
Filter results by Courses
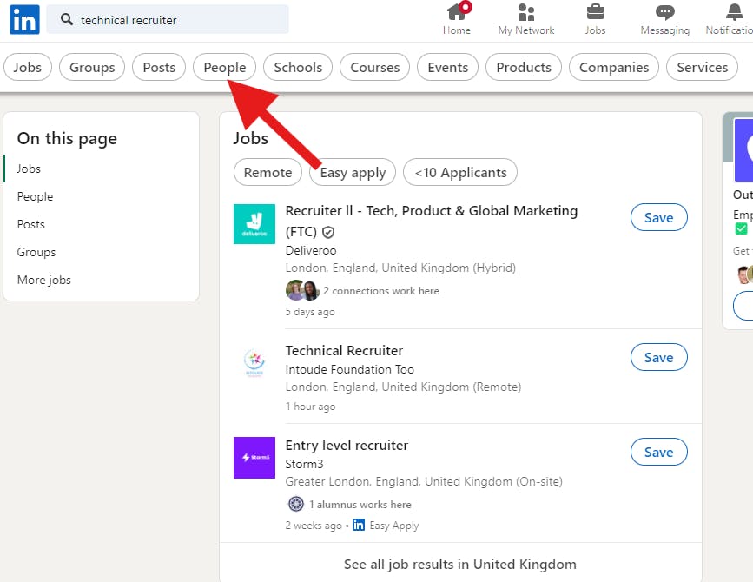pyautogui.click(x=374, y=67)
